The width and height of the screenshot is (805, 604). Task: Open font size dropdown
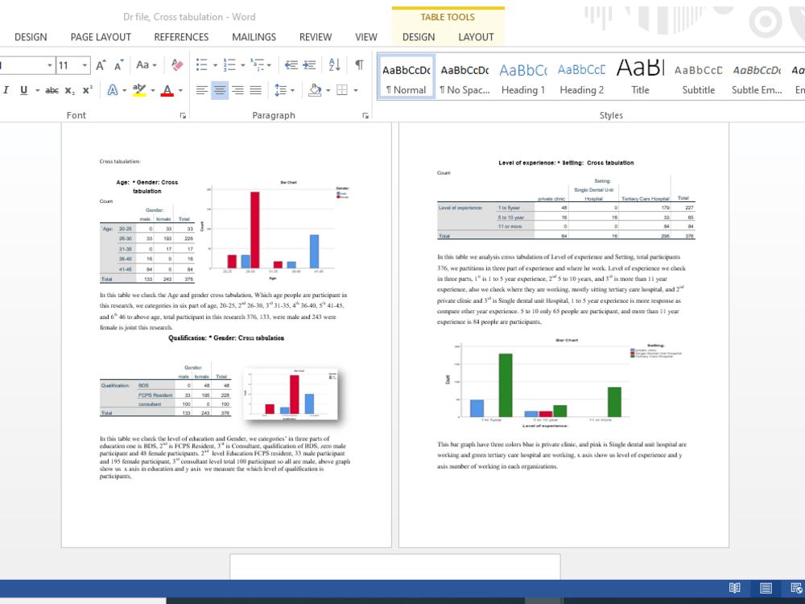[x=85, y=65]
